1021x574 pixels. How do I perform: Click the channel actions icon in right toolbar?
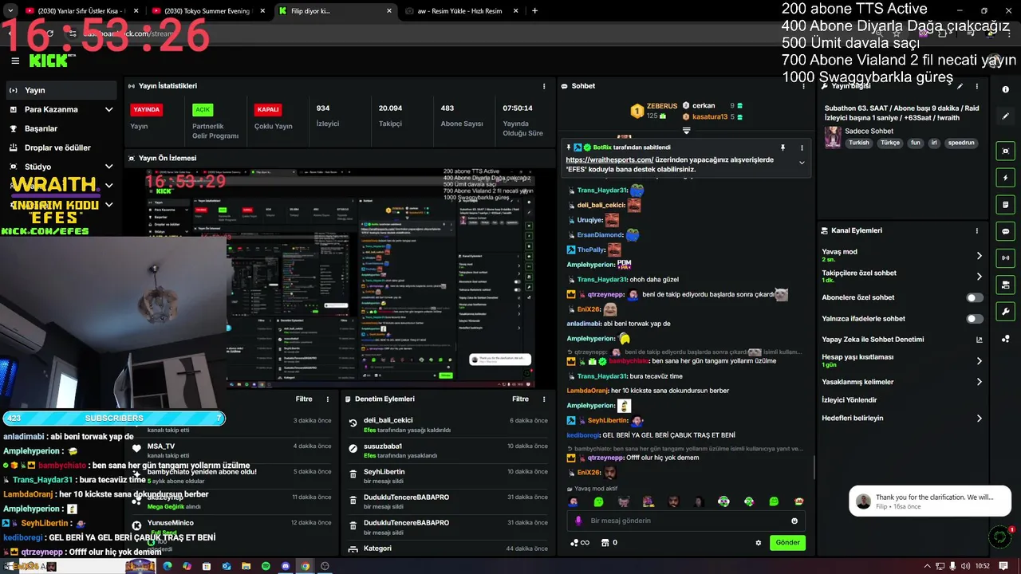tap(1006, 285)
